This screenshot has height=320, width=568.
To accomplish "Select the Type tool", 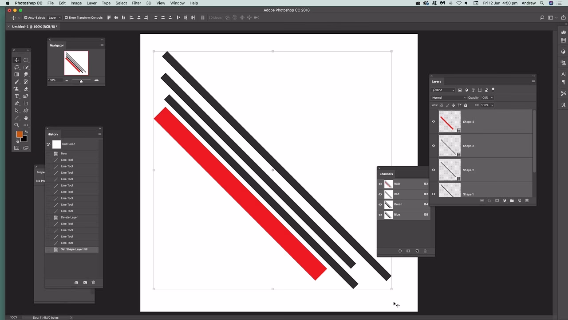I will coord(16,96).
